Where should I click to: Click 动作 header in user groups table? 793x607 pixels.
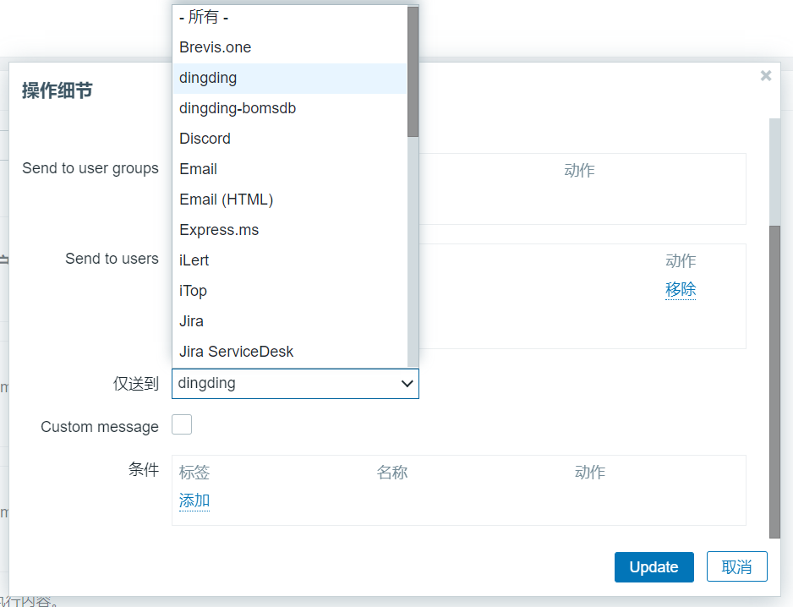[580, 171]
